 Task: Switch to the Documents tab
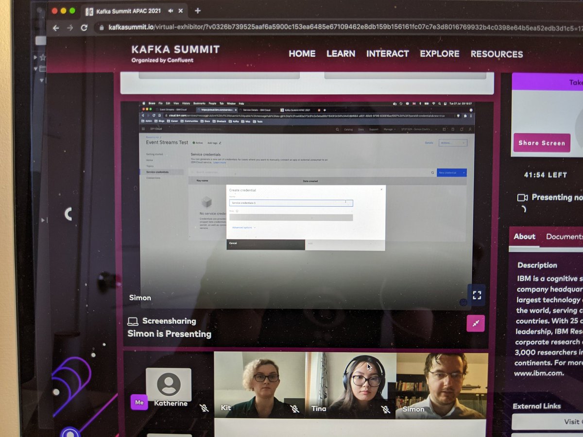coord(564,236)
